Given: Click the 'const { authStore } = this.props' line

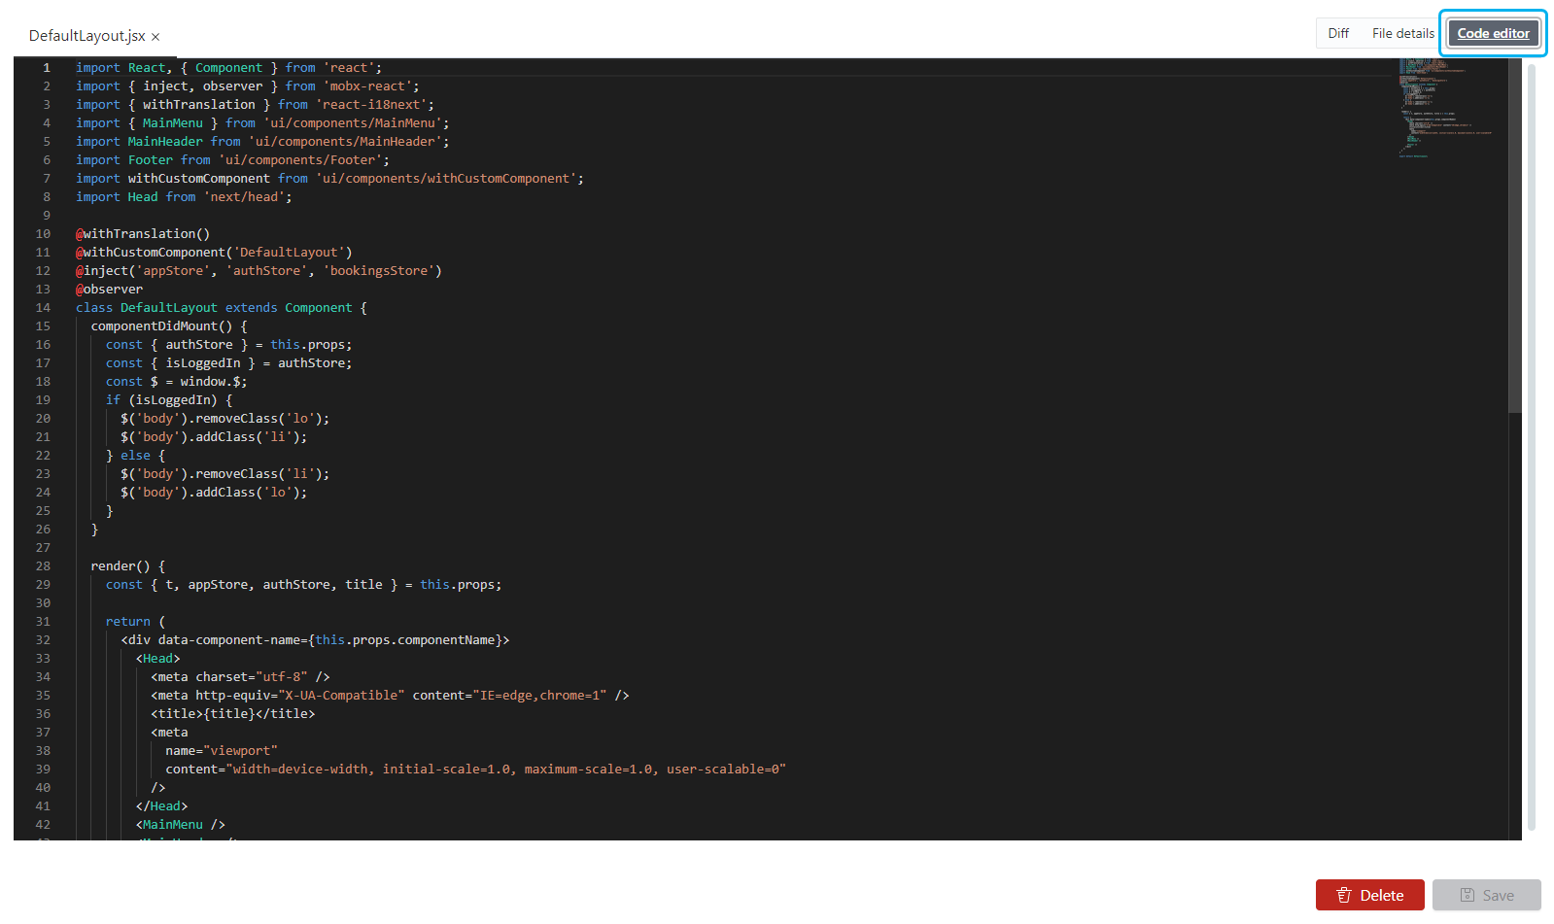Looking at the screenshot, I should tap(229, 345).
